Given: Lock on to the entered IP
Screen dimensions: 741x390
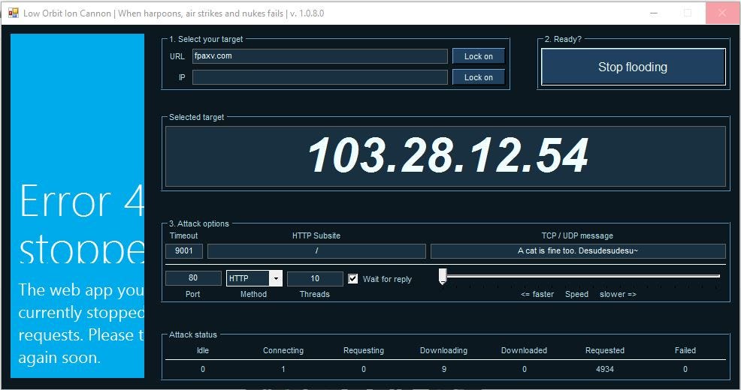Looking at the screenshot, I should (478, 77).
